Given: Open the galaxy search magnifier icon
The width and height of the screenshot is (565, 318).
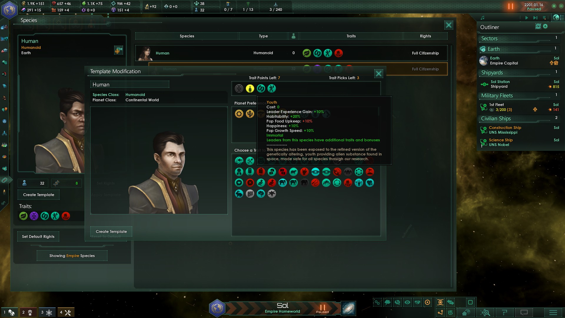Looking at the screenshot, I should [485, 312].
